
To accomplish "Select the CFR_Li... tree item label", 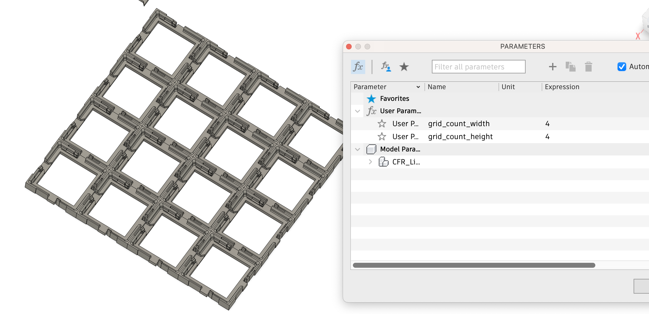I will [406, 162].
